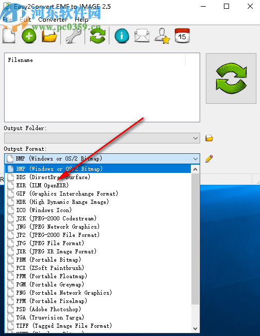Expand the Output Folder dropdown
The height and width of the screenshot is (336, 260).
[196, 138]
